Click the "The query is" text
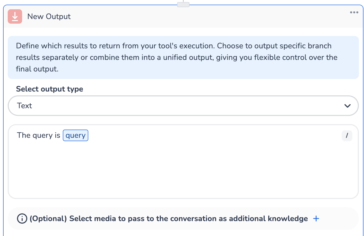This screenshot has width=364, height=236. [x=39, y=135]
